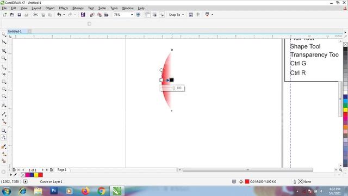Select the Polygon tool
The image size is (348, 196).
4,96
